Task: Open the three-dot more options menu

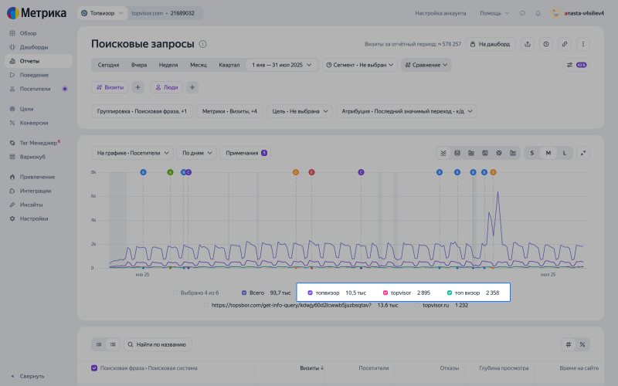Action: pyautogui.click(x=583, y=44)
